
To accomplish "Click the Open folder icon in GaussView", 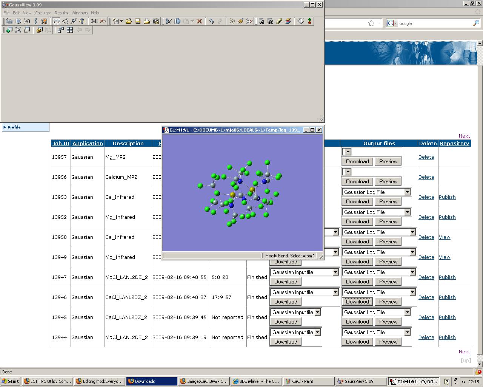I will (x=129, y=21).
